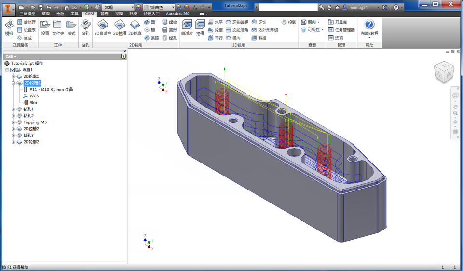Click 生成 (Generate) toolpath
The height and width of the screenshot is (271, 463).
point(24,38)
